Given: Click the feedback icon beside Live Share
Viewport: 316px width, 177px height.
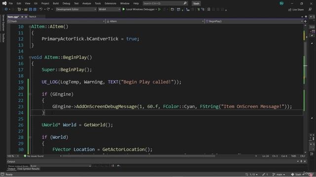Looking at the screenshot, I should 310,9.
